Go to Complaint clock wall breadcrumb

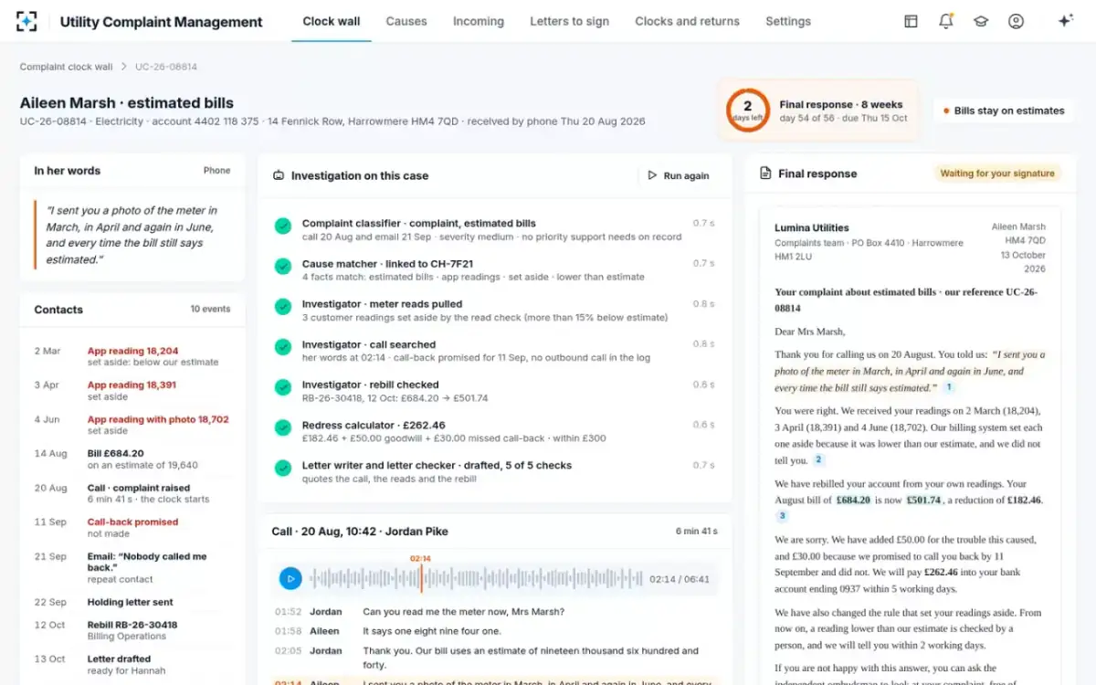pyautogui.click(x=67, y=67)
